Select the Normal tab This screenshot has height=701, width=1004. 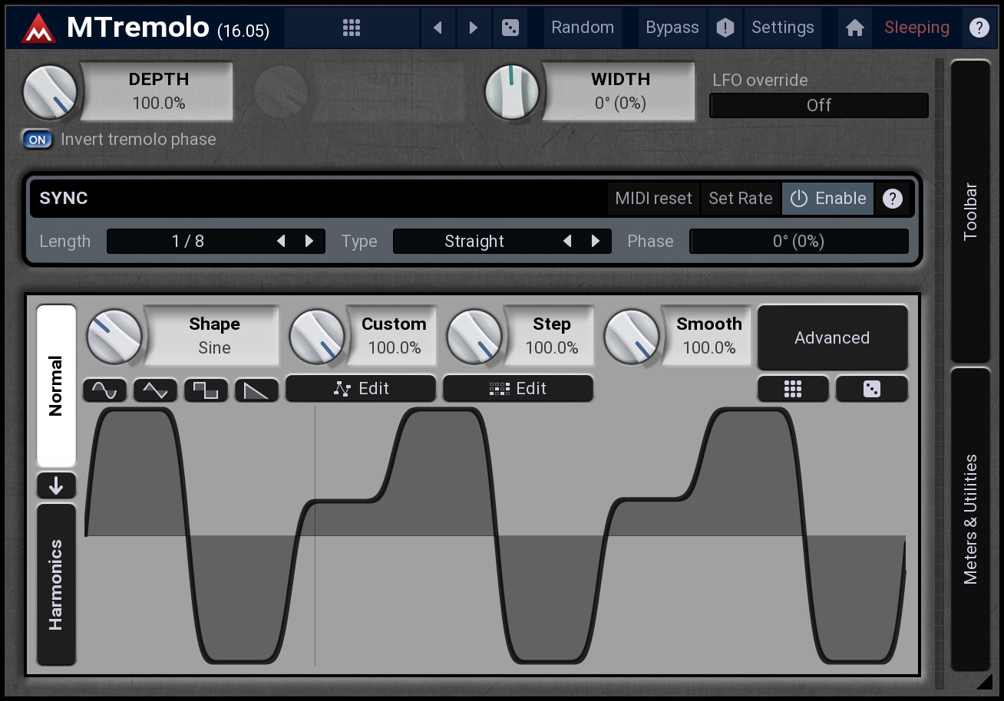click(x=56, y=386)
